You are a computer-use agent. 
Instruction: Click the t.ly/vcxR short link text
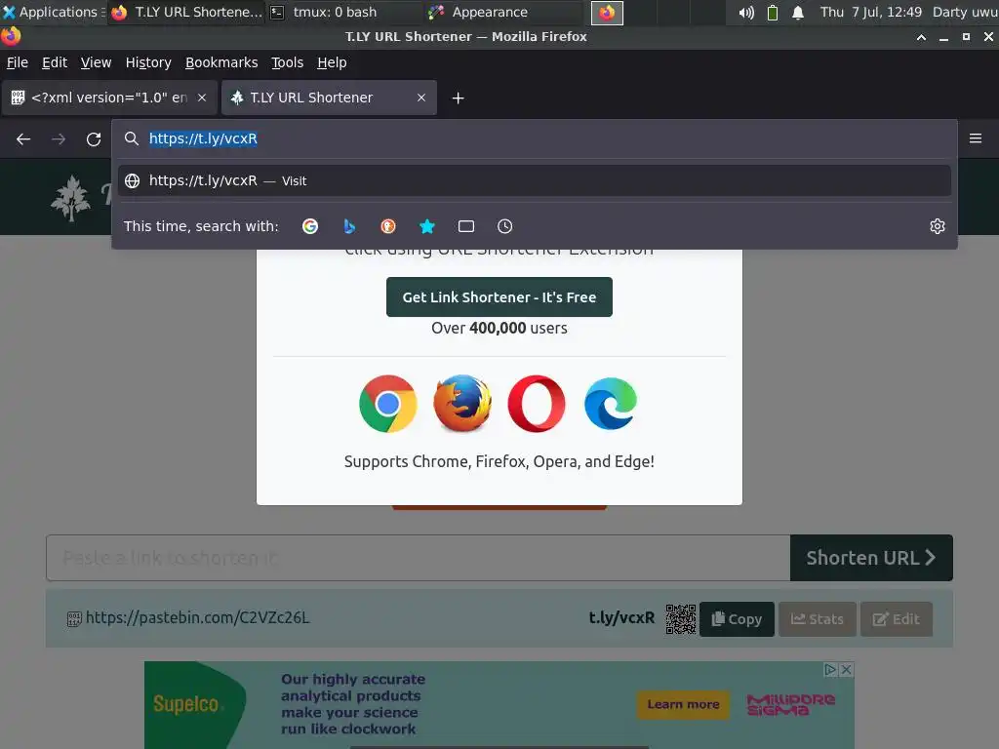tap(621, 617)
